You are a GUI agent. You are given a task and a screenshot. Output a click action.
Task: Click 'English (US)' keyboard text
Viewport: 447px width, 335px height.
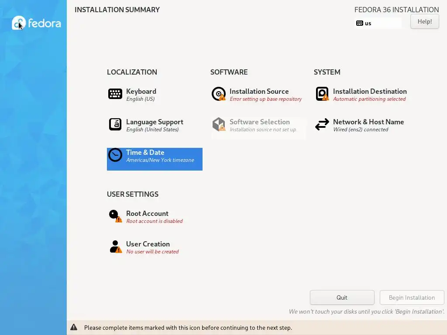140,99
